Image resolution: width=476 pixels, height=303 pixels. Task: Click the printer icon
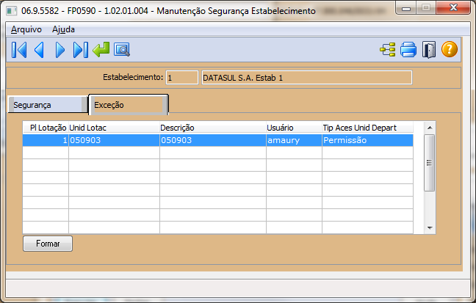click(408, 49)
